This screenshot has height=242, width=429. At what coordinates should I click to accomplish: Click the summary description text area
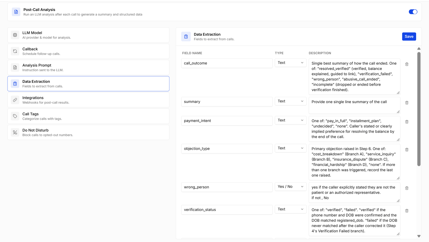click(354, 105)
